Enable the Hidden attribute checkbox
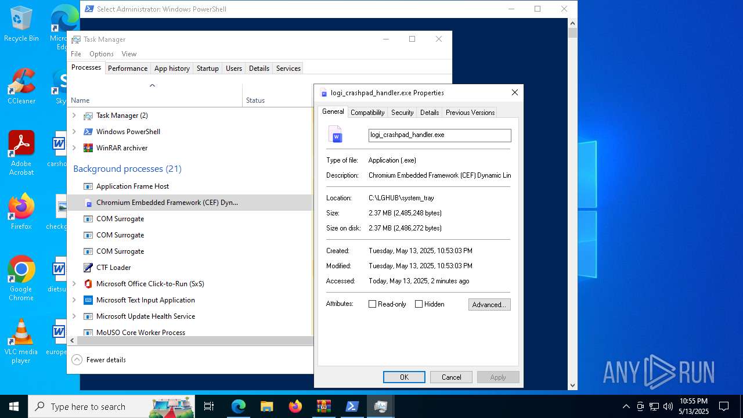 pos(419,304)
